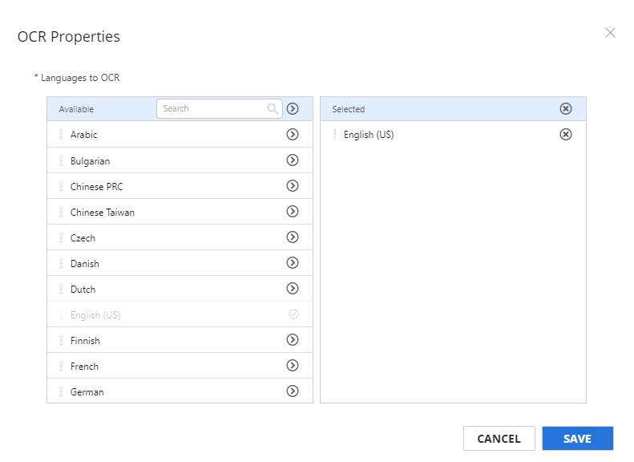Click the CANCEL button
The height and width of the screenshot is (462, 634).
[x=499, y=439]
